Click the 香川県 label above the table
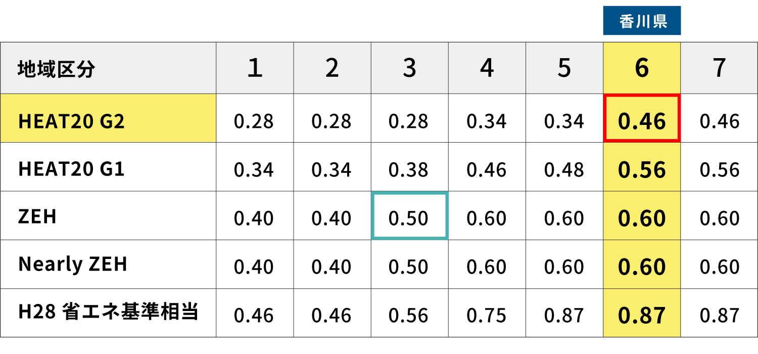This screenshot has height=354, width=758. (642, 21)
